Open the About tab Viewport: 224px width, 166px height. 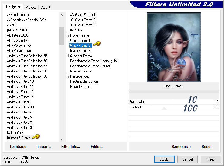[x=46, y=8]
